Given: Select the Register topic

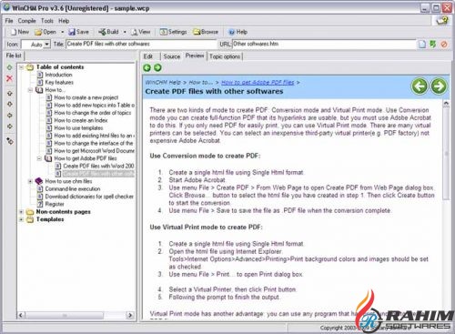Looking at the screenshot, I should pyautogui.click(x=55, y=204).
